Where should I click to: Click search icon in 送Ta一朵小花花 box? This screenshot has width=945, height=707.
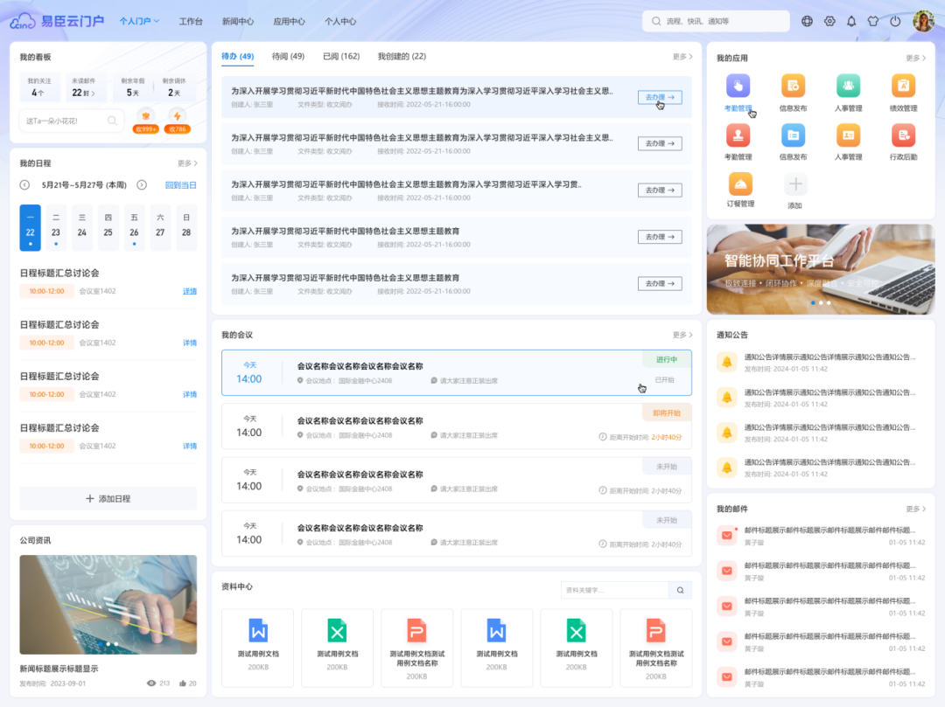coord(112,121)
